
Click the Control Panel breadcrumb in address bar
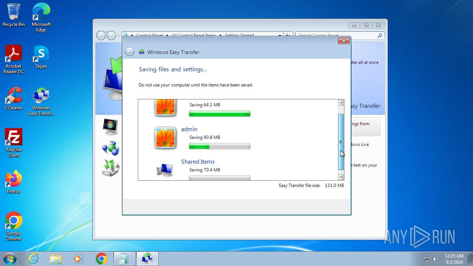[x=149, y=35]
